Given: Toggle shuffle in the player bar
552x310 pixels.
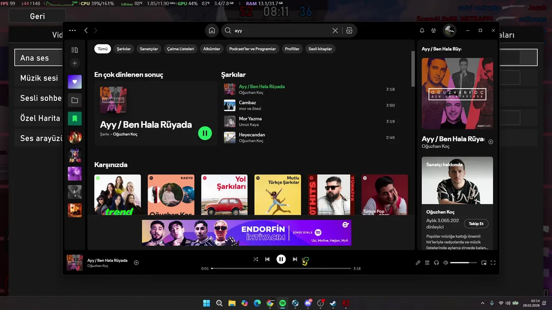Looking at the screenshot, I should 256,259.
